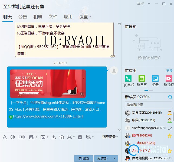The height and width of the screenshot is (162, 174).
Task: Expand the send options dropdown arrow
Action: pyautogui.click(x=114, y=158)
